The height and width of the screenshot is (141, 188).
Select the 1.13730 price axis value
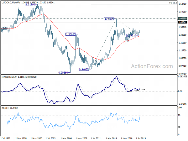click(x=182, y=50)
